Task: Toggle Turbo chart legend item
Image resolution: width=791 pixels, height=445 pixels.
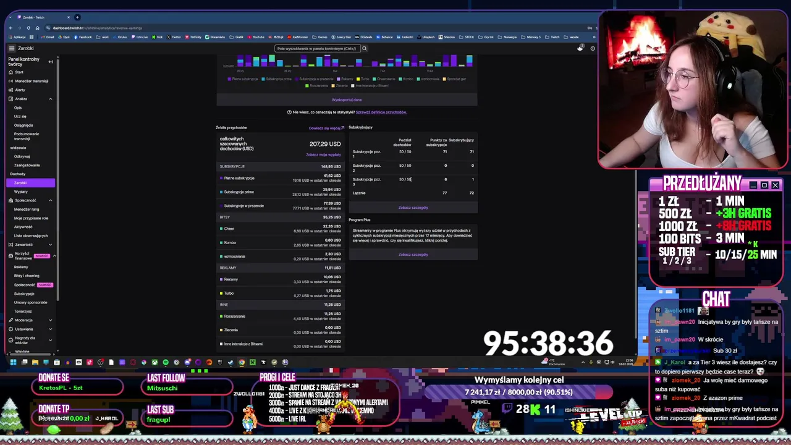Action: [363, 79]
